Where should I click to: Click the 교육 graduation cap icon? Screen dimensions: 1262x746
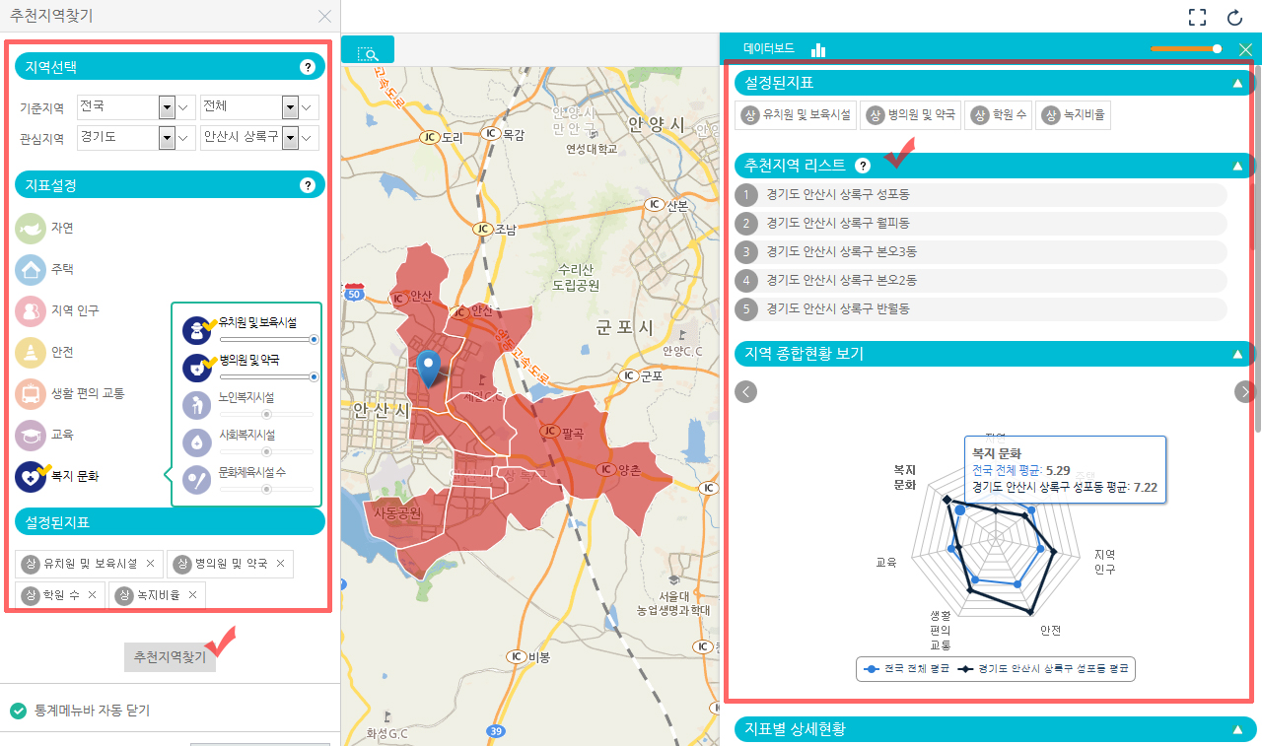click(x=31, y=435)
